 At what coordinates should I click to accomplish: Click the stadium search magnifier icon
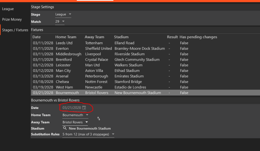click(65, 128)
